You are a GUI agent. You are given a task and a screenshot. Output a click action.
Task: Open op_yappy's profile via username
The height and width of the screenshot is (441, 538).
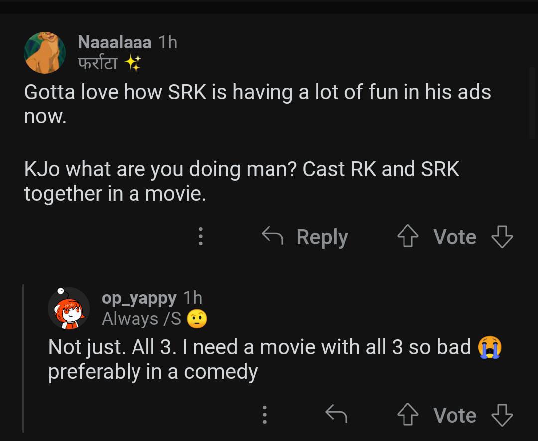click(x=138, y=298)
